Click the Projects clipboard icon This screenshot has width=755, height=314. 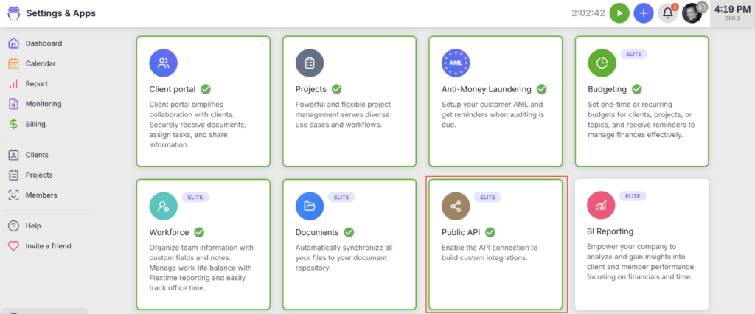click(x=310, y=63)
